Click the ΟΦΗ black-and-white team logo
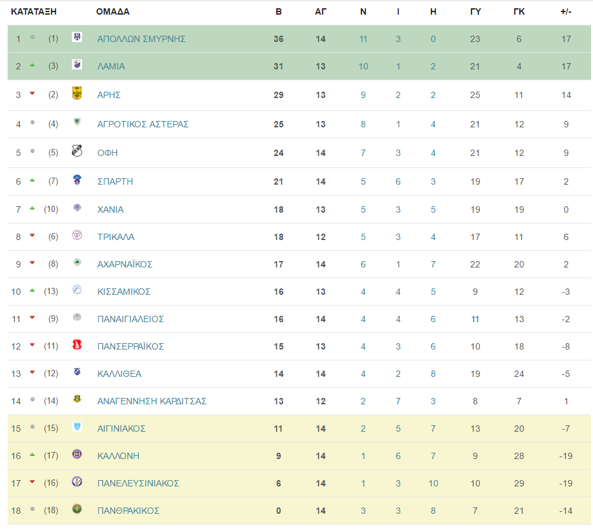The image size is (593, 531). pyautogui.click(x=77, y=151)
